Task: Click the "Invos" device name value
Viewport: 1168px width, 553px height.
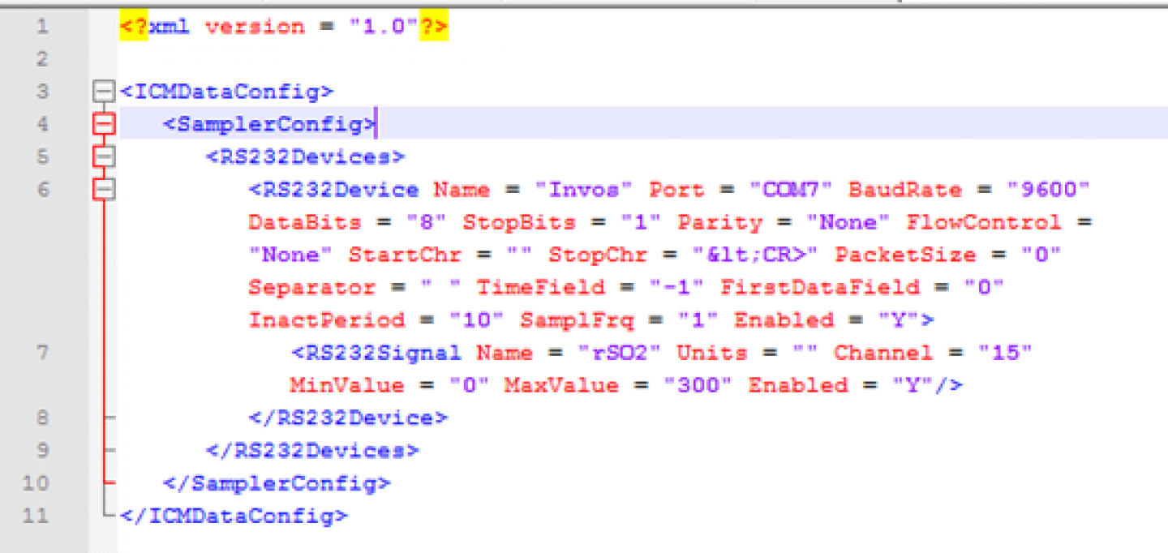Action: point(582,190)
